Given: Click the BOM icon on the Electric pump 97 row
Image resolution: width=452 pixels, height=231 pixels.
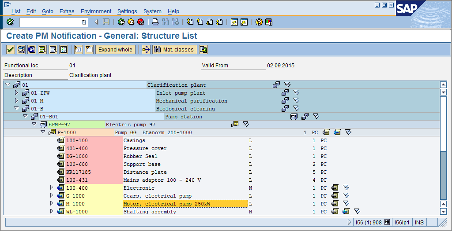Looking at the screenshot, I should [235, 124].
